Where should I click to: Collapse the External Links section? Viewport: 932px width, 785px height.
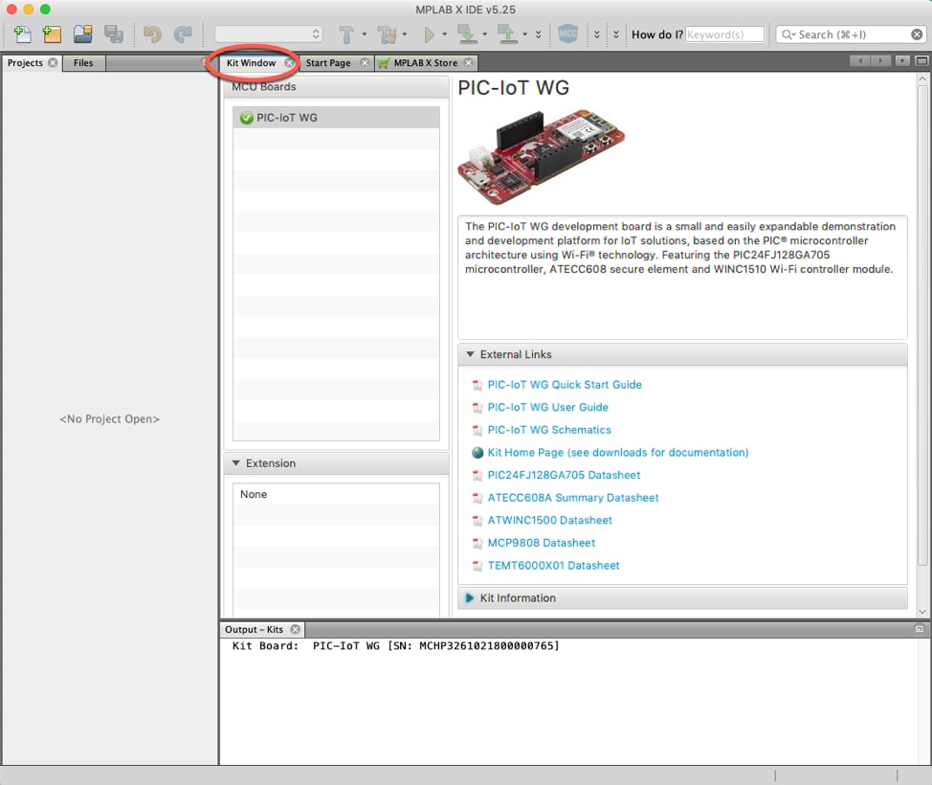[x=470, y=354]
